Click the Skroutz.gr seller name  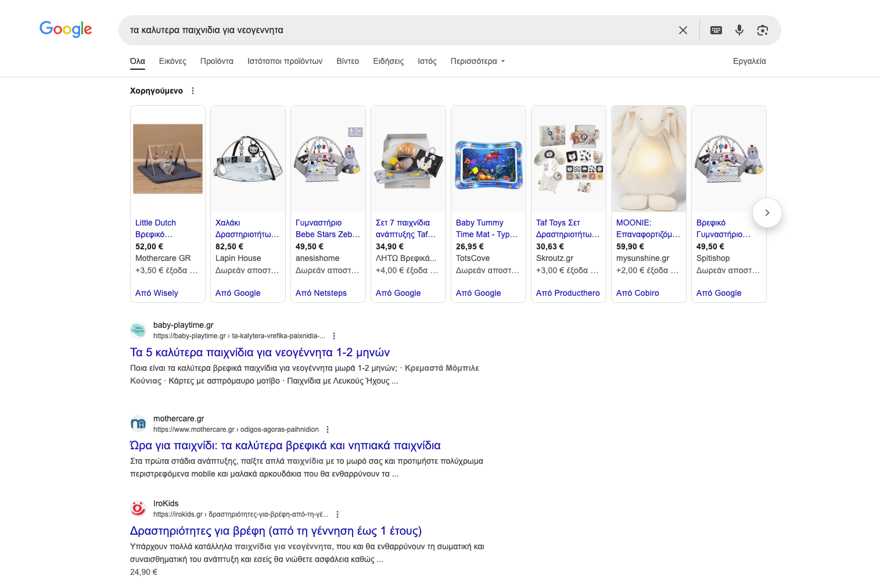coord(555,258)
